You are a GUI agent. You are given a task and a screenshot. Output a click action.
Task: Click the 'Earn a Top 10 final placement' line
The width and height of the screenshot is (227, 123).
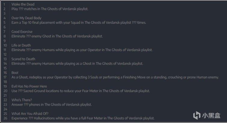click(79, 22)
